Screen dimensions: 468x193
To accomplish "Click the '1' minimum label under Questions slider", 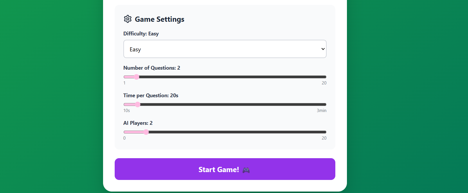I will pyautogui.click(x=125, y=83).
